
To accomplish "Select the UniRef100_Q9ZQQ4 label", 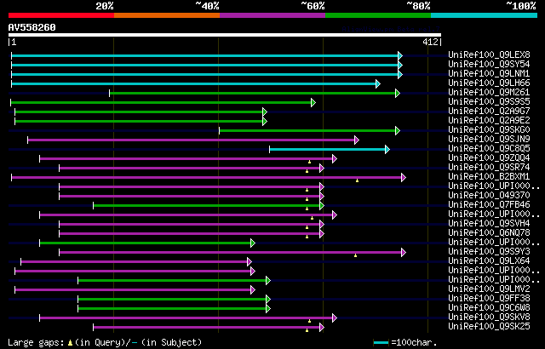I will (x=489, y=158).
